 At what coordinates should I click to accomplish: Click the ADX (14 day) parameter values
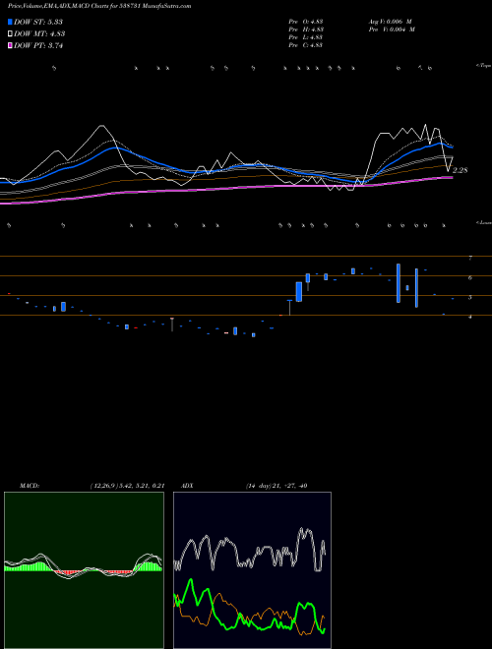point(277,486)
